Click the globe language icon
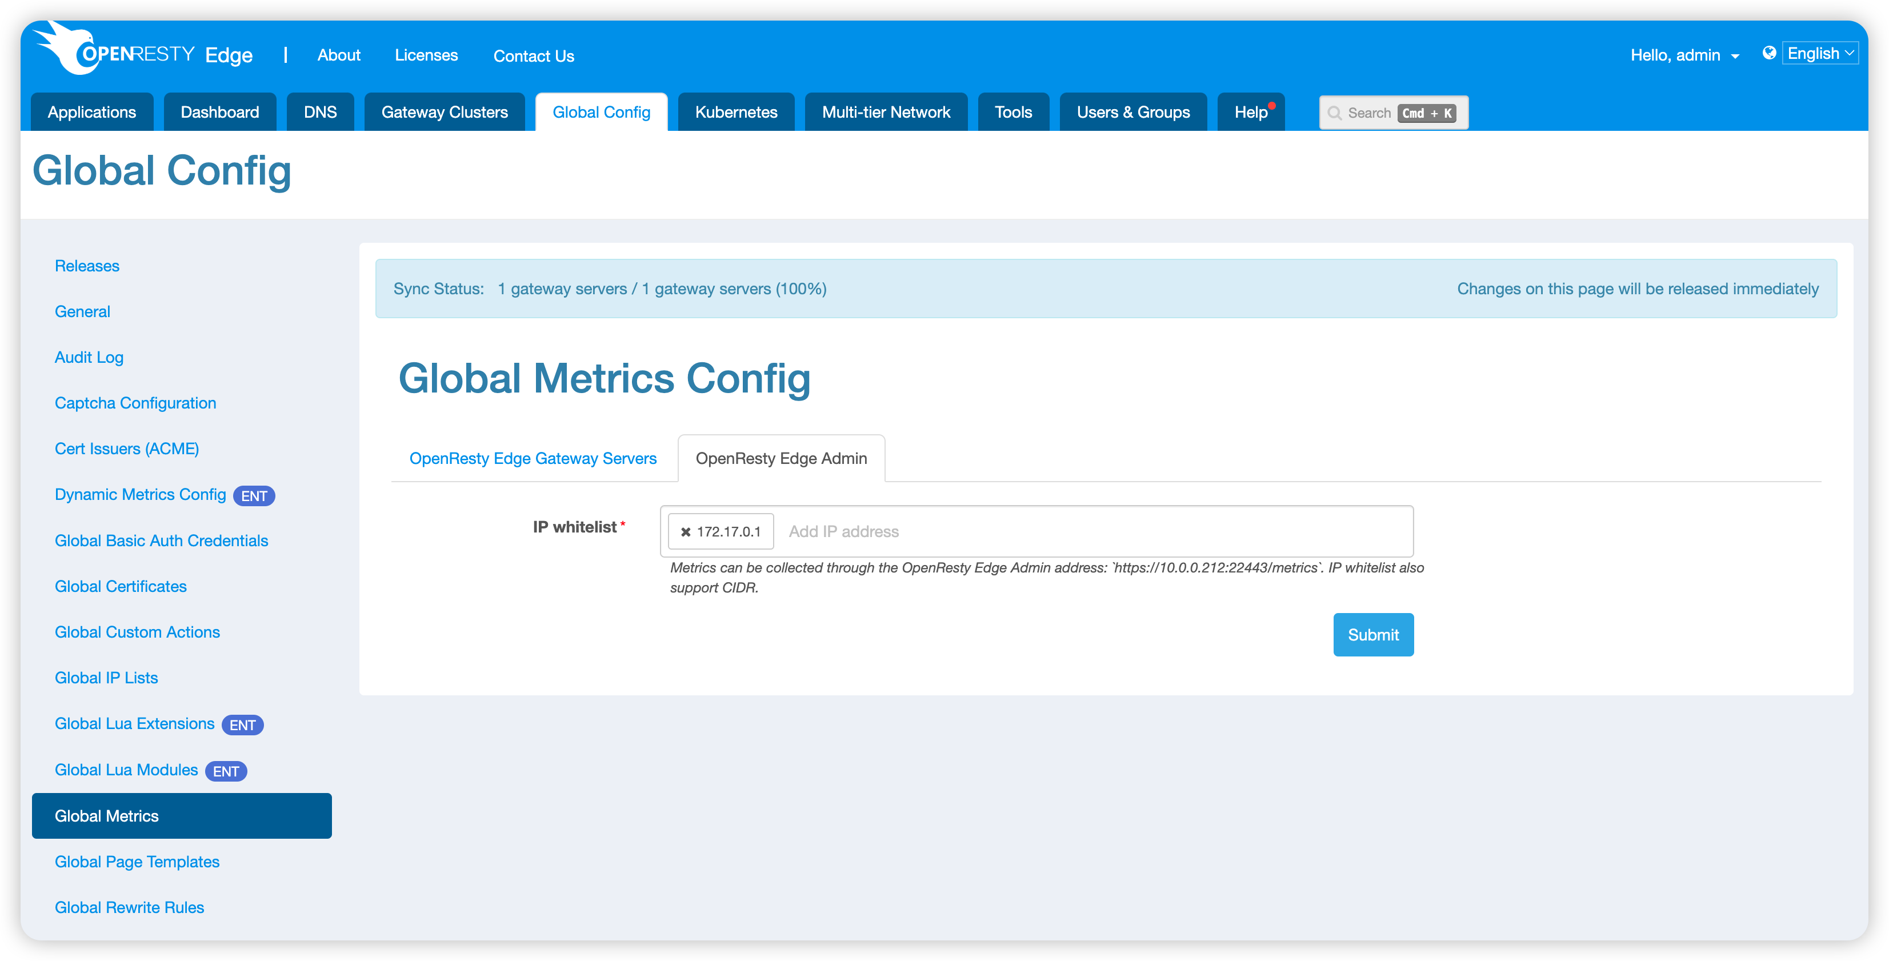The height and width of the screenshot is (961, 1889). pyautogui.click(x=1769, y=53)
